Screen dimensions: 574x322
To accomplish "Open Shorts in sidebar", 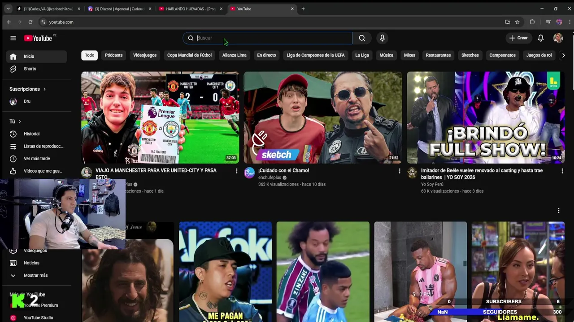I will tap(36, 69).
